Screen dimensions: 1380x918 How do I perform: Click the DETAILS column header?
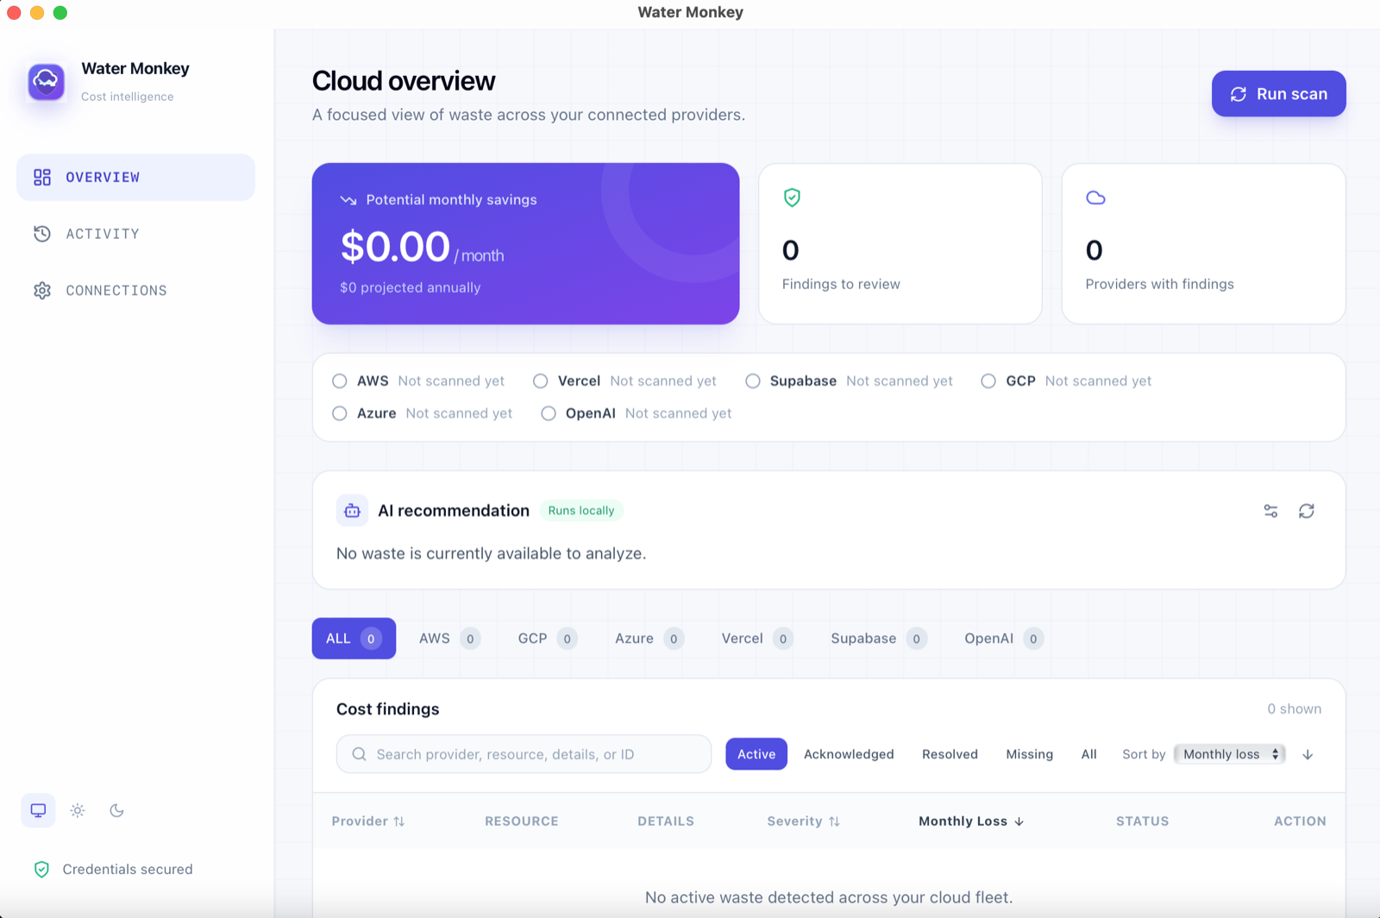[x=666, y=821]
